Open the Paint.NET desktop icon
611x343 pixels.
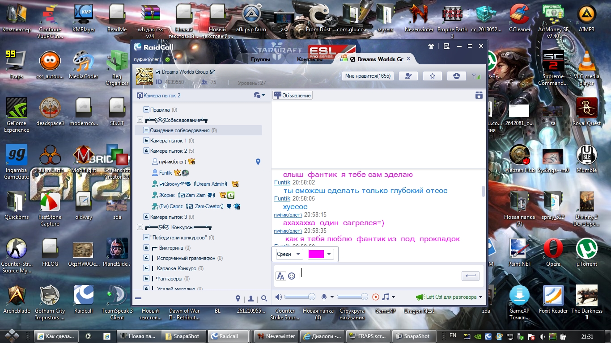520,252
